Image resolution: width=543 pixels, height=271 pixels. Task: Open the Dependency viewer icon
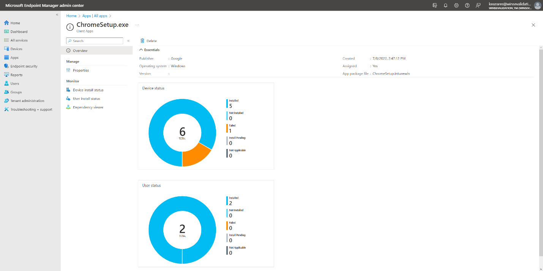point(68,107)
